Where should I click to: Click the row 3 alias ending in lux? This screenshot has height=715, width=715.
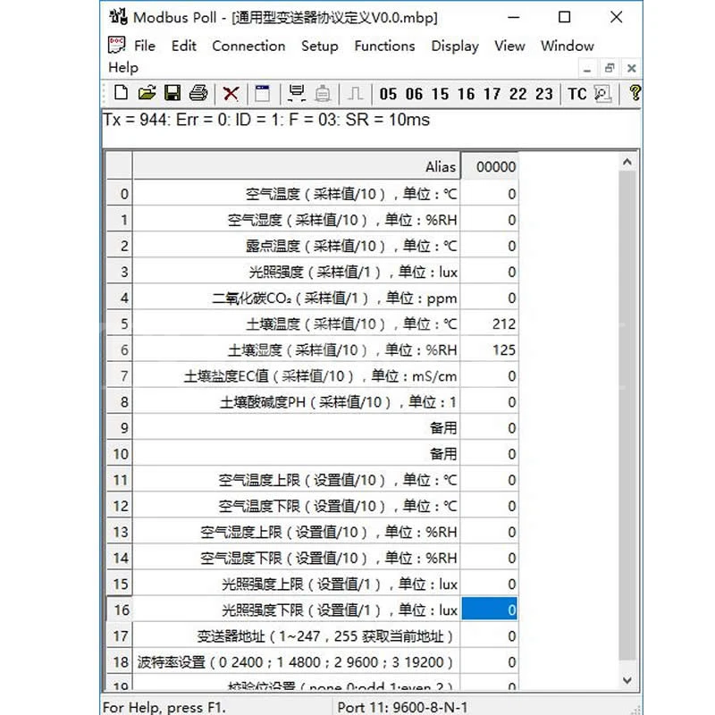[297, 272]
